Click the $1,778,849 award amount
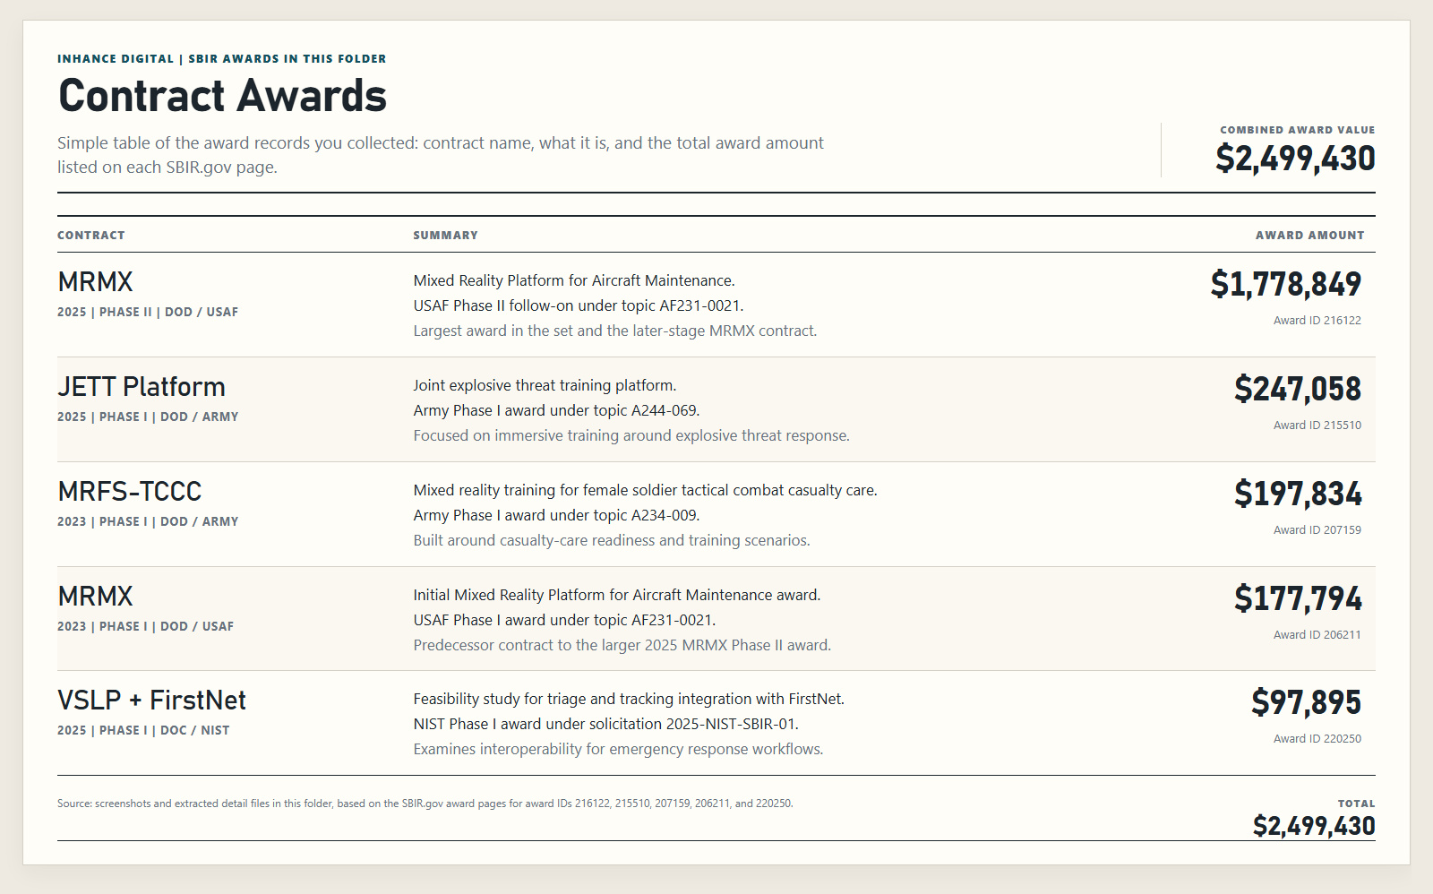The width and height of the screenshot is (1433, 894). (x=1286, y=284)
